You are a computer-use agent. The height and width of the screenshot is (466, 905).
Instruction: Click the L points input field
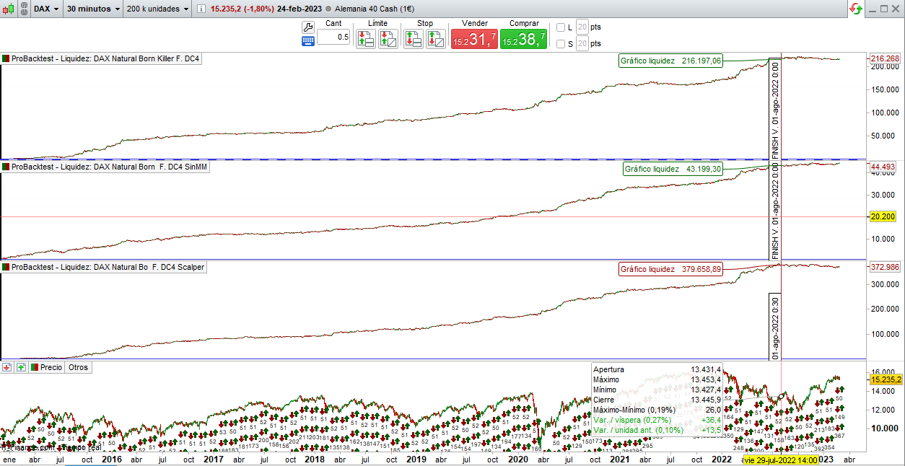pyautogui.click(x=582, y=27)
